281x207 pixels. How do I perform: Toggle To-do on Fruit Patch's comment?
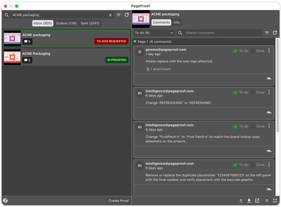(235, 126)
